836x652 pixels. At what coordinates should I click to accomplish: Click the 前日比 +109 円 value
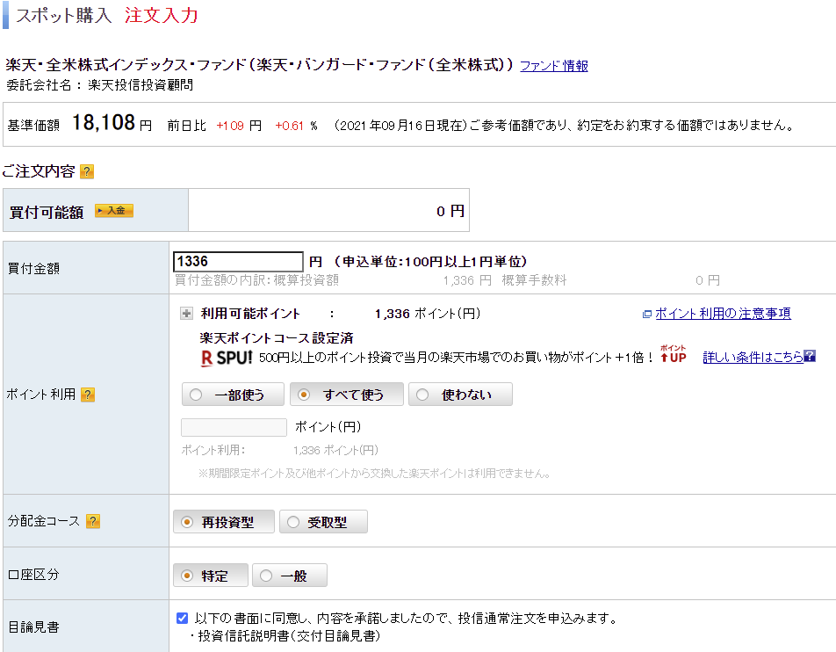coord(239,126)
